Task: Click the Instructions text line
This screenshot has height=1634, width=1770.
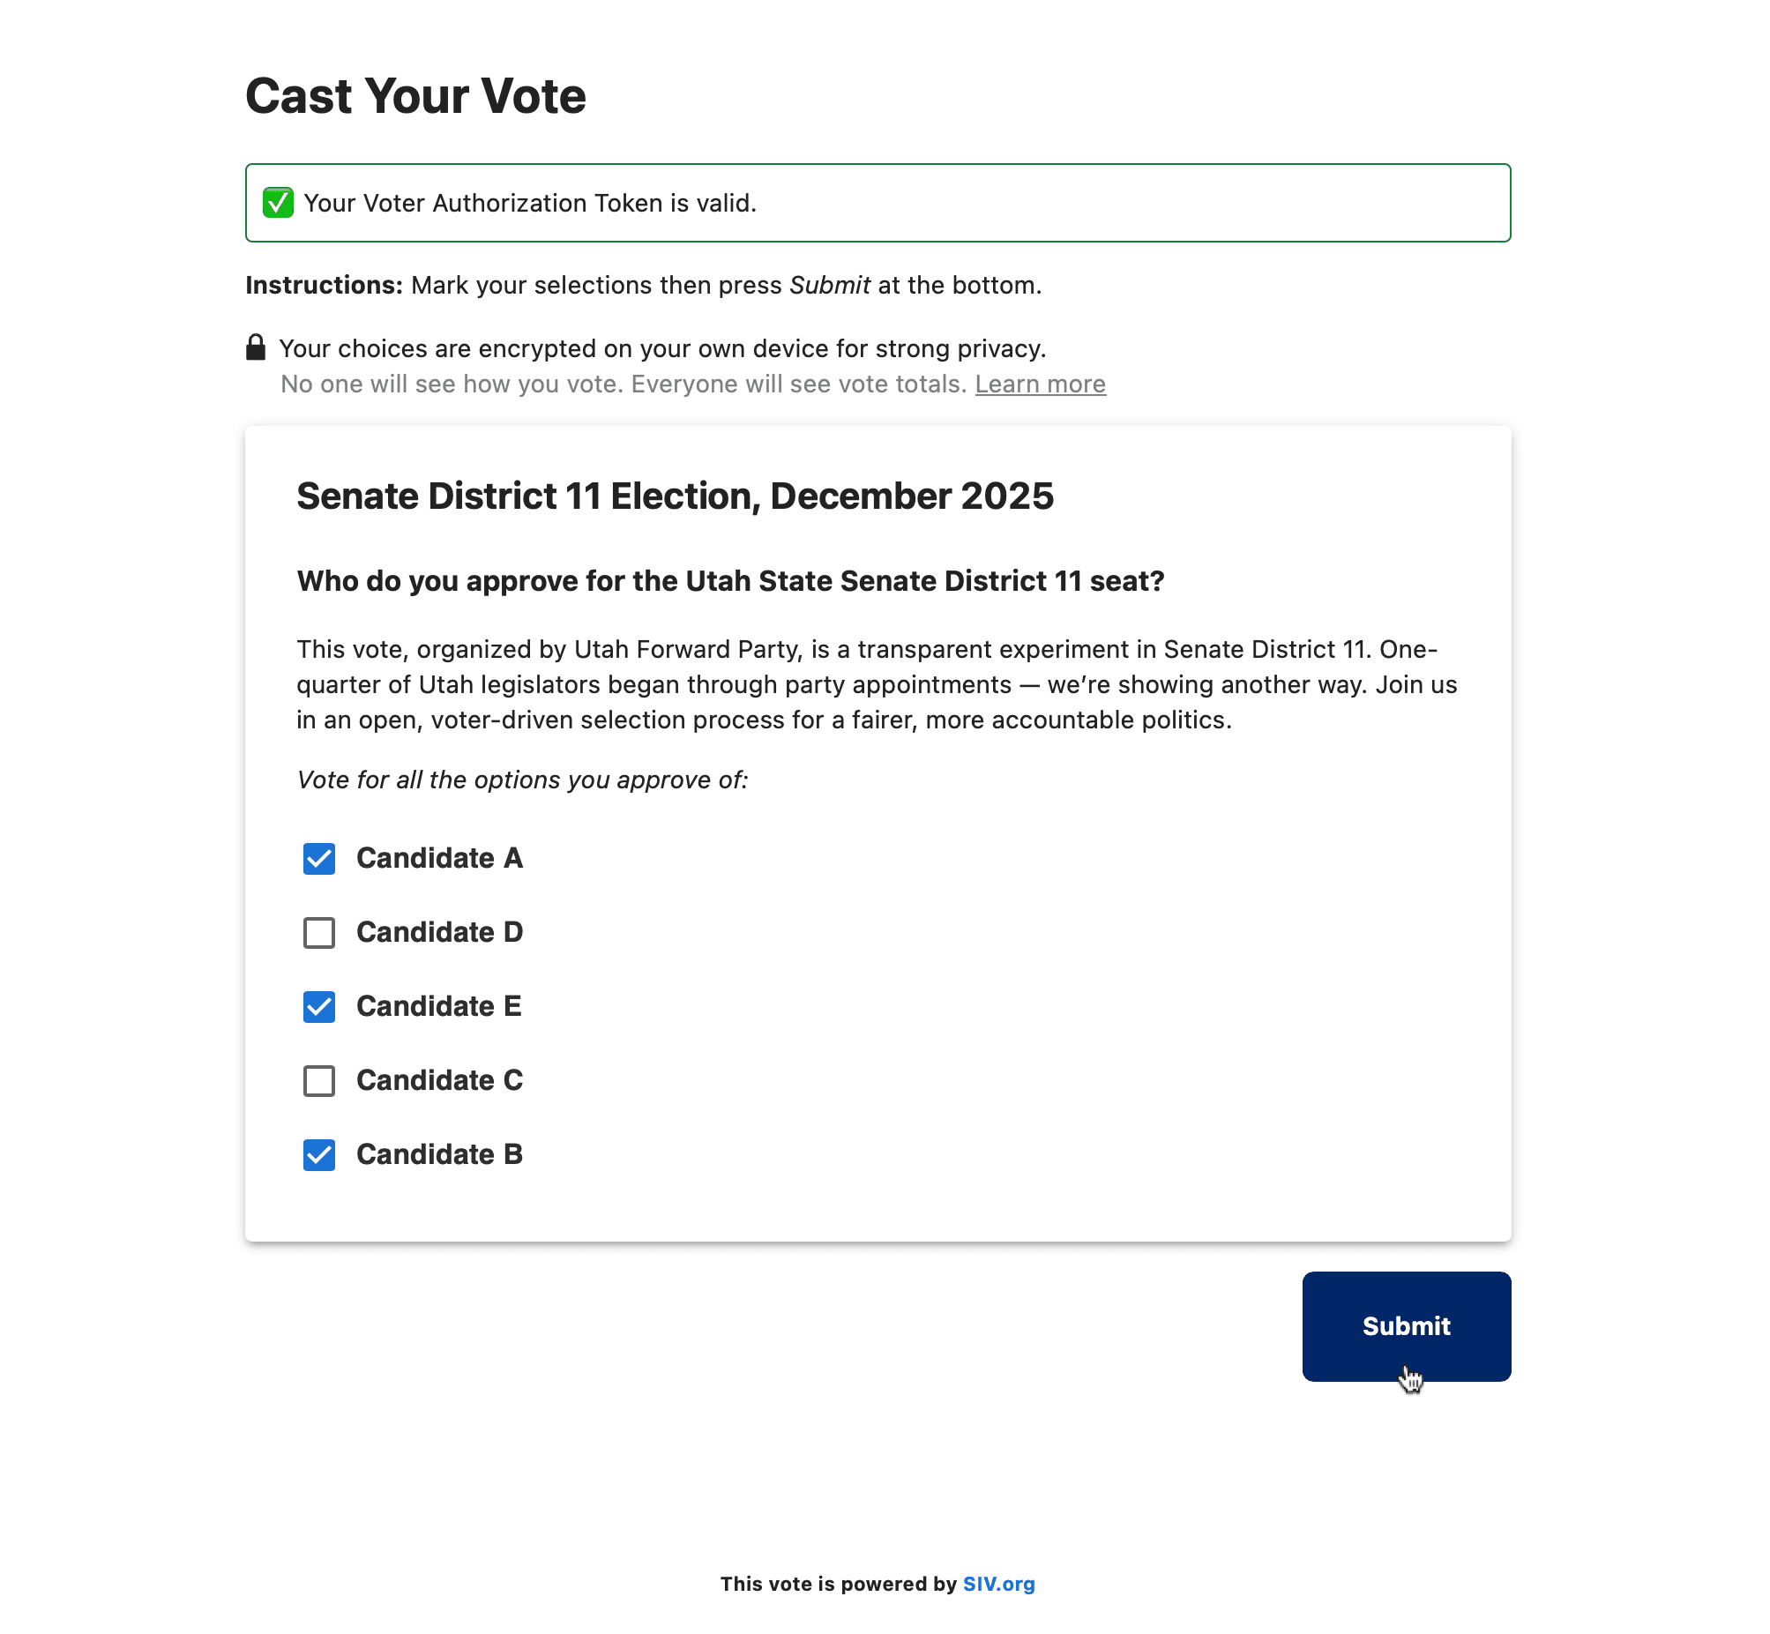Action: [x=644, y=285]
